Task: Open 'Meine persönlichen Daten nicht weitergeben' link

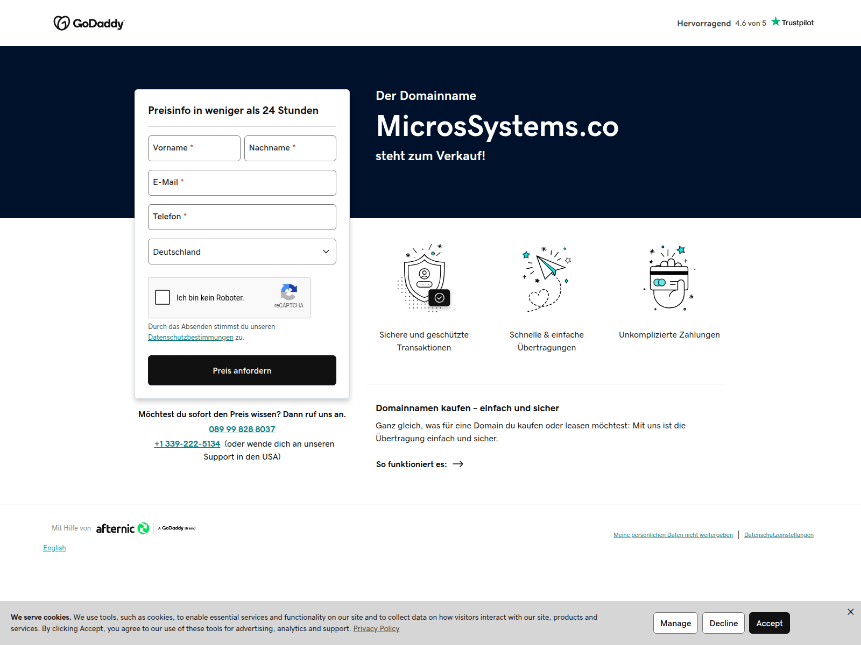Action: pos(673,535)
